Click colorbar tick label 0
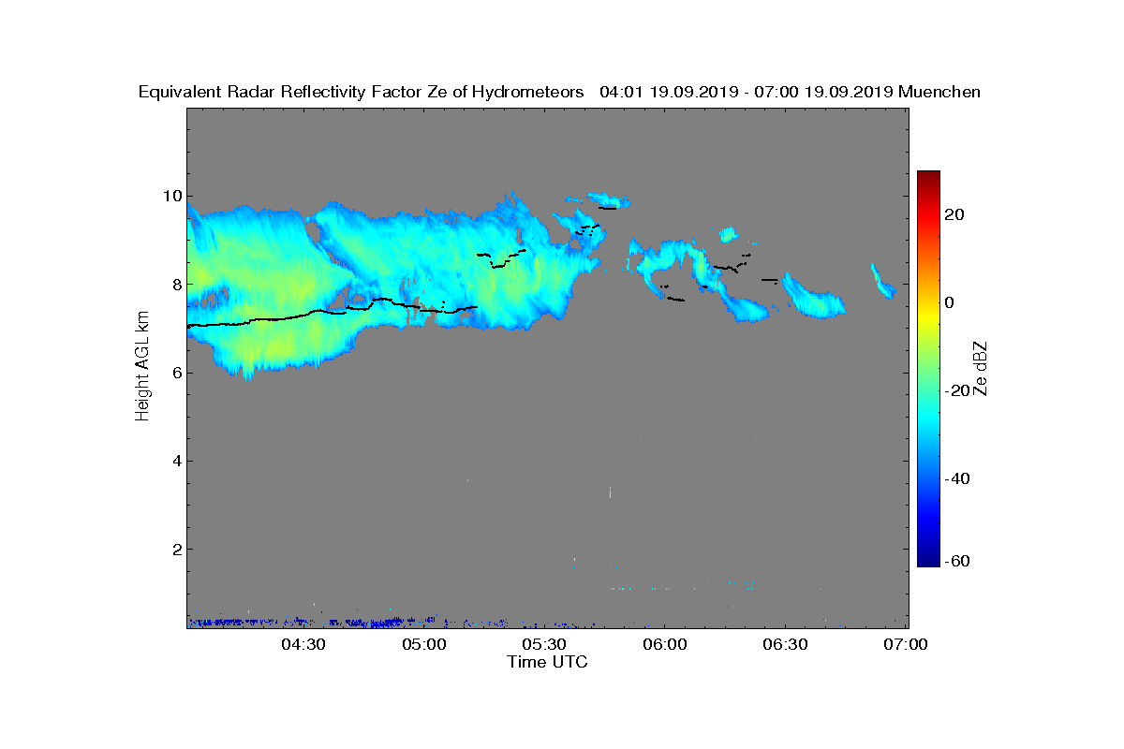 point(951,302)
